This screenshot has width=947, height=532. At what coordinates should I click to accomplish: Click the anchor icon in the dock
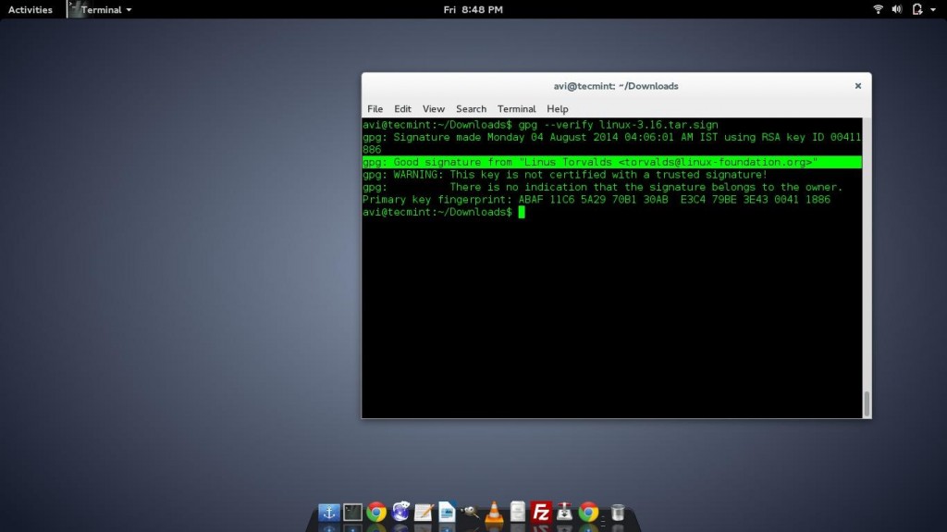click(328, 512)
